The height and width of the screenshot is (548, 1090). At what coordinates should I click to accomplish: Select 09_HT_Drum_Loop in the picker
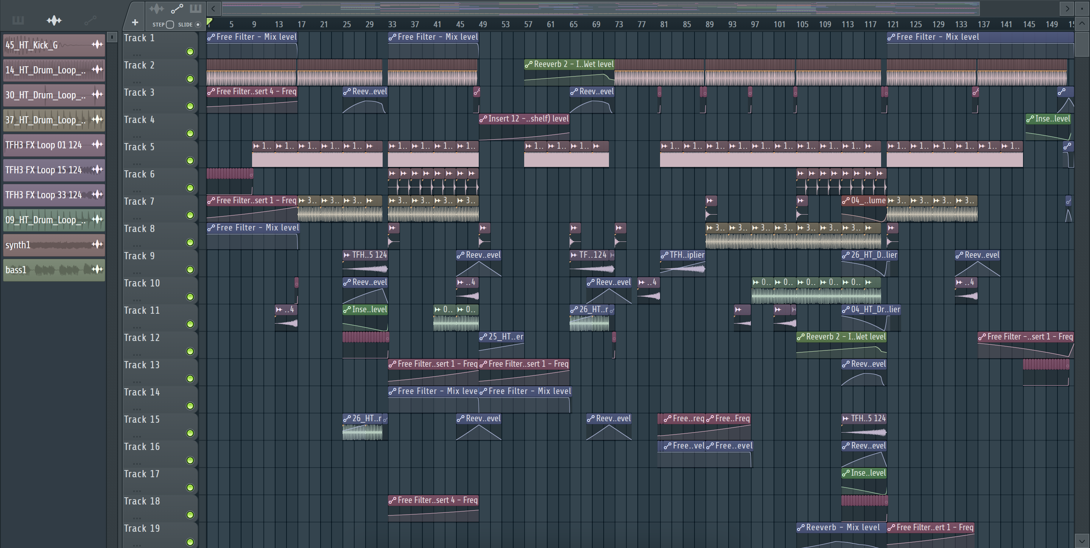point(54,220)
